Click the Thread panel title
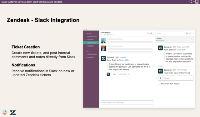This screenshot has height=117, width=200. tap(159, 38)
